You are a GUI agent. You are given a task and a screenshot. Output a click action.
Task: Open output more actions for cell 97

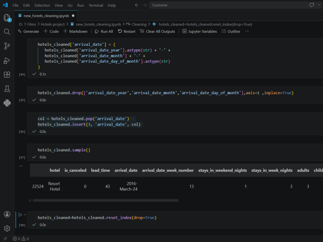pos(21,166)
